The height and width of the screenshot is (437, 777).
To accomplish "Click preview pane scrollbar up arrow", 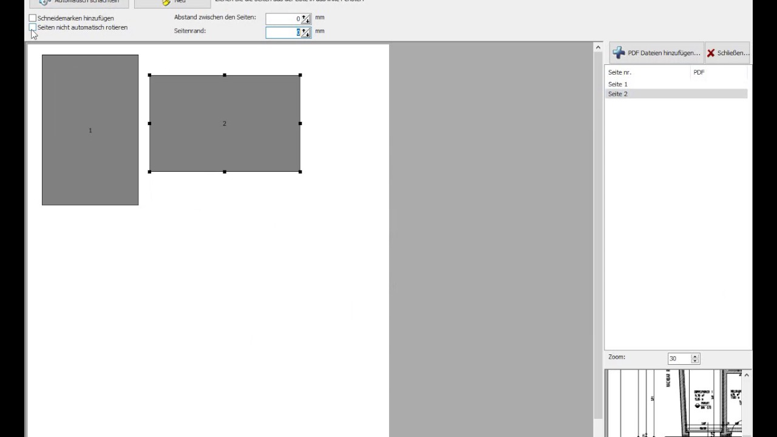I will click(x=747, y=375).
